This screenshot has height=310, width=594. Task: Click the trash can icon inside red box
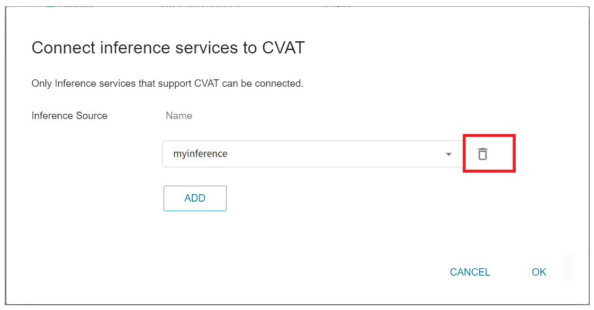pos(482,154)
